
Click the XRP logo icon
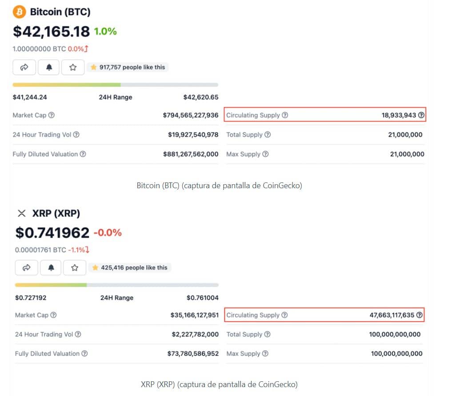click(x=22, y=213)
